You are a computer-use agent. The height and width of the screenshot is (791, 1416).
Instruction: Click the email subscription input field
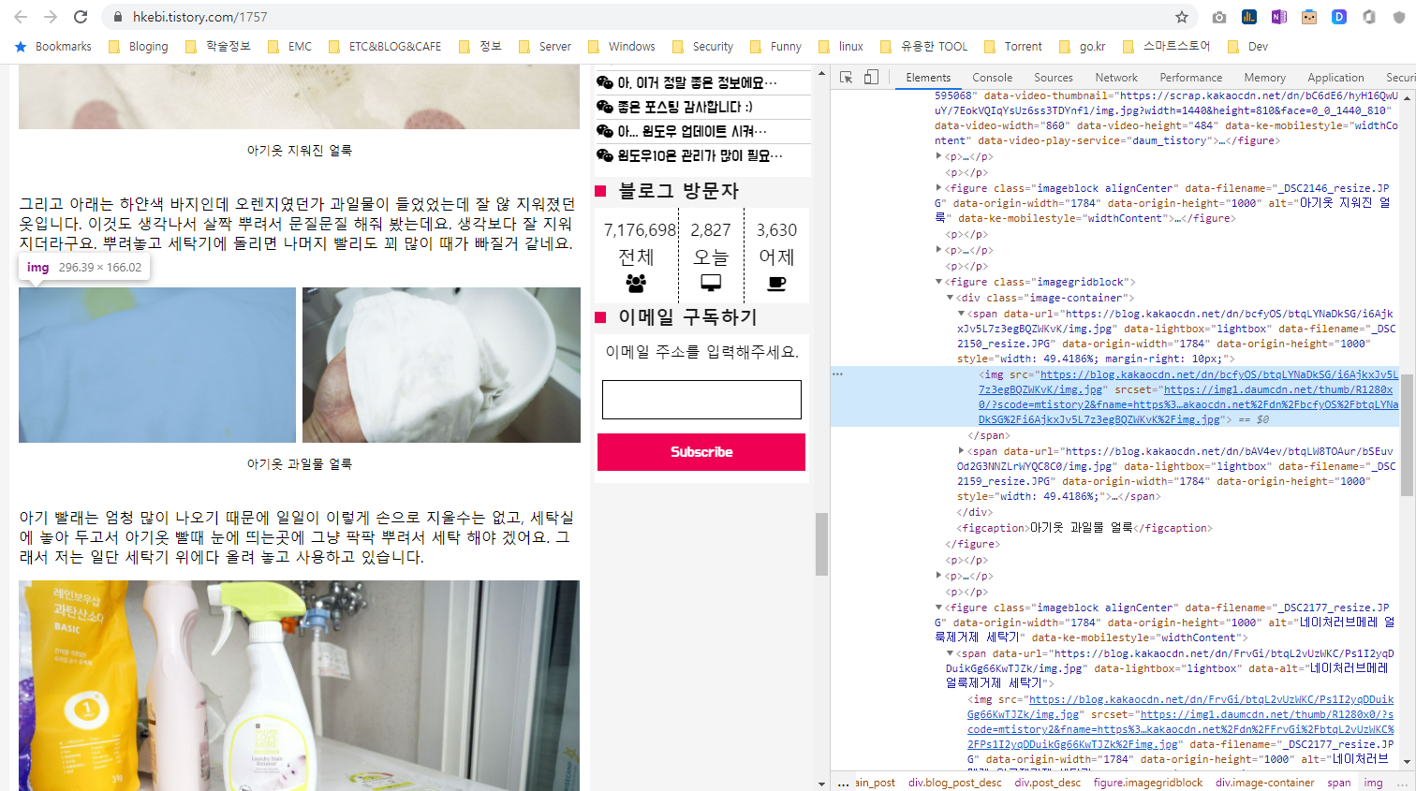pyautogui.click(x=701, y=400)
